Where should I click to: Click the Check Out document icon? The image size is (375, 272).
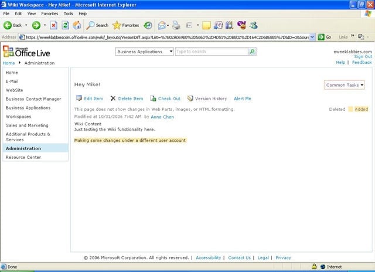153,98
